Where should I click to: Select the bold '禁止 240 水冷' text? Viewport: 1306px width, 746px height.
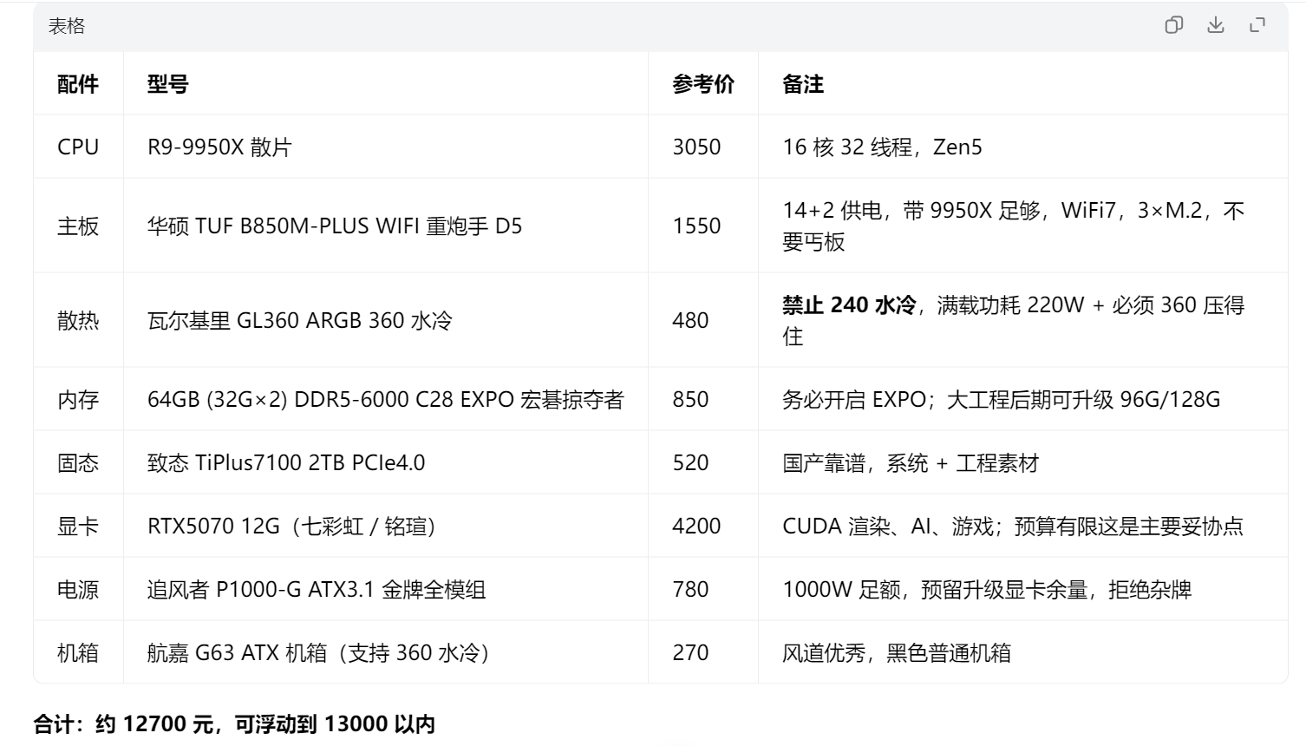849,304
